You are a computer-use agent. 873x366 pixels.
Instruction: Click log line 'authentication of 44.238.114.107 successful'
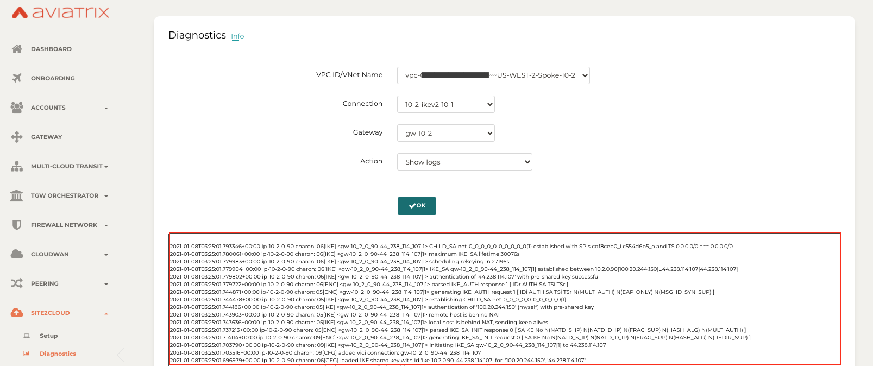[385, 276]
